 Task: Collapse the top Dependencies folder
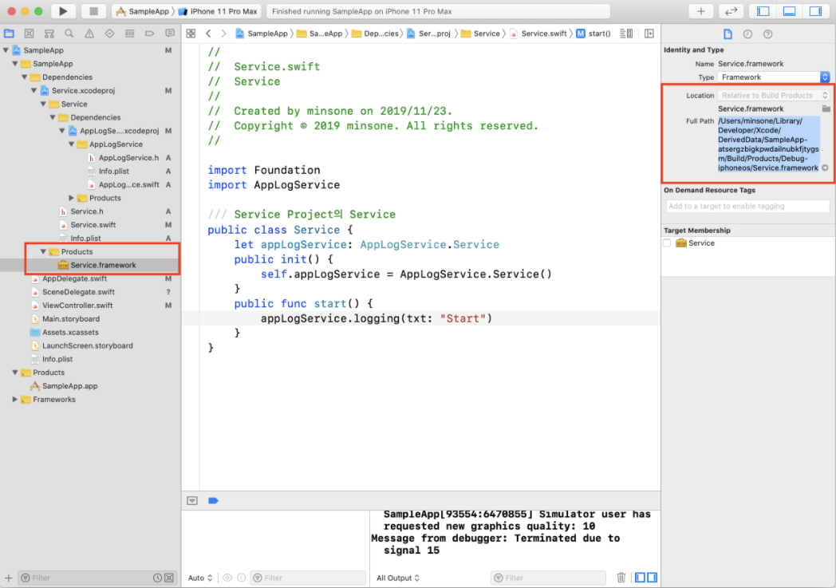[25, 77]
